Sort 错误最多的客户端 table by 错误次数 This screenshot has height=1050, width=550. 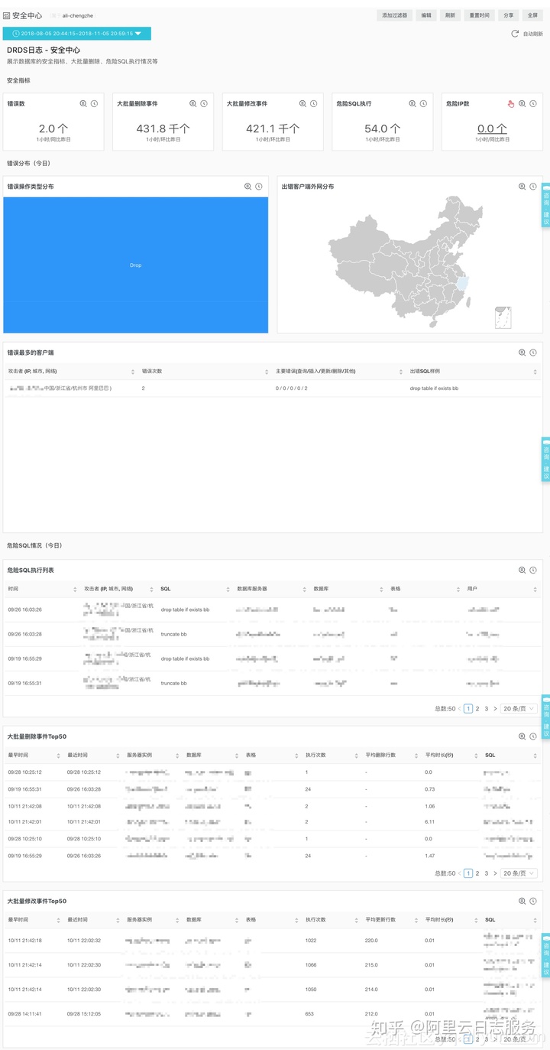pos(267,371)
